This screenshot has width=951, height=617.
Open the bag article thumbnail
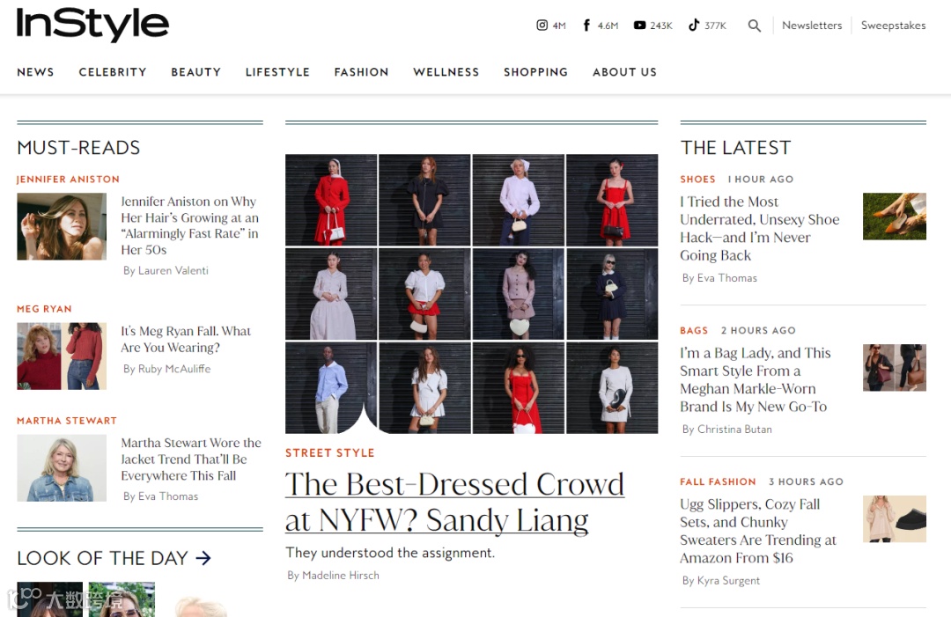click(895, 367)
